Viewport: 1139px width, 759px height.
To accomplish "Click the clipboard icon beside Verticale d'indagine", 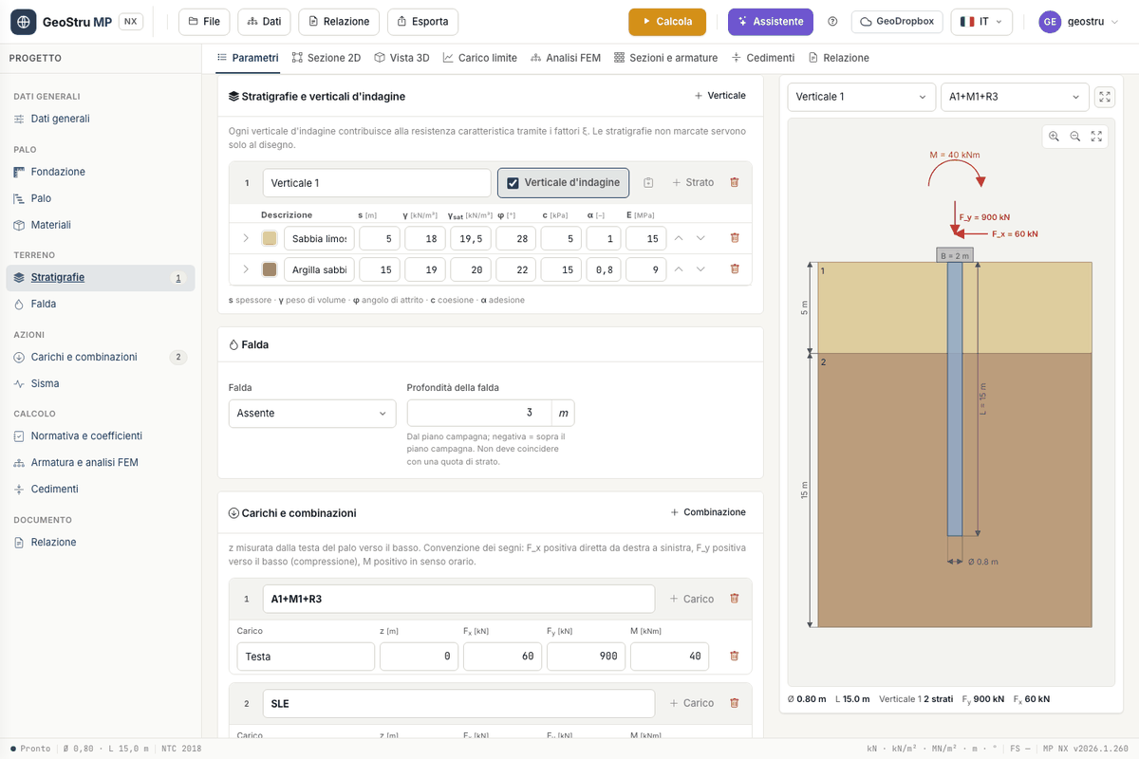I will (648, 182).
